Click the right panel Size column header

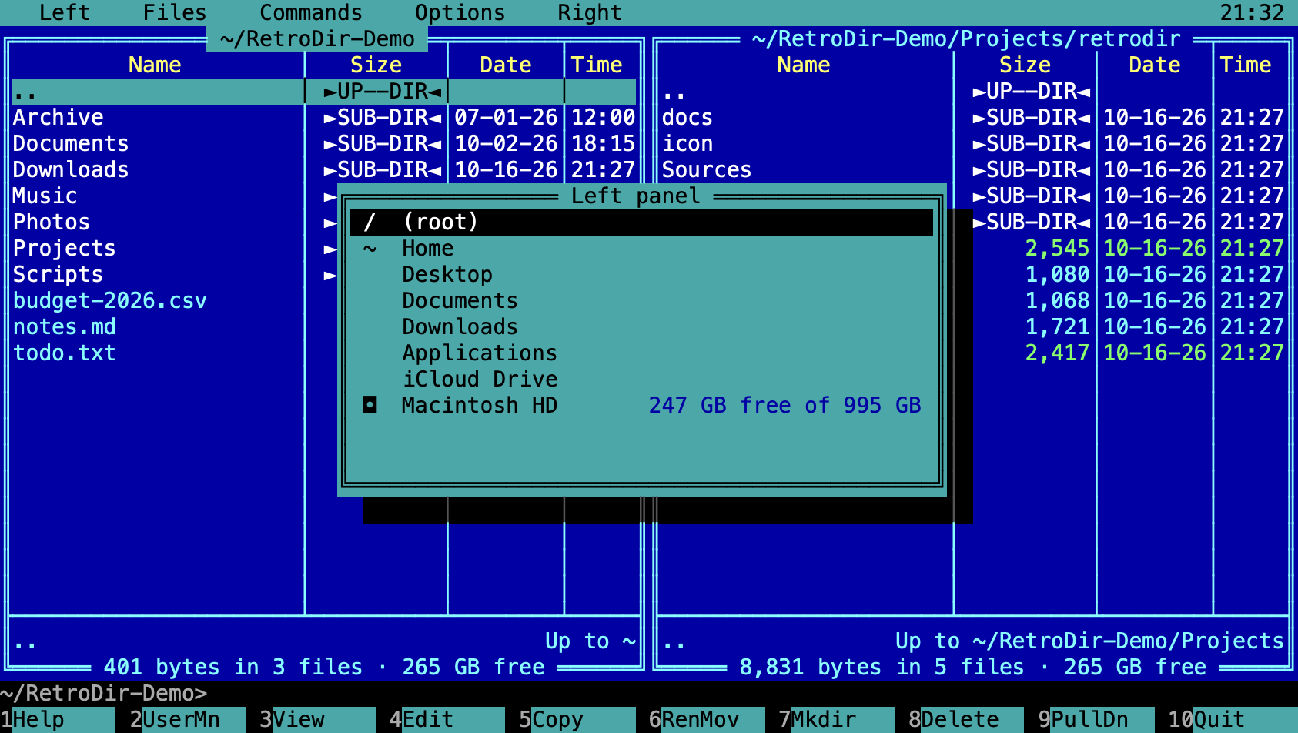click(x=1025, y=65)
